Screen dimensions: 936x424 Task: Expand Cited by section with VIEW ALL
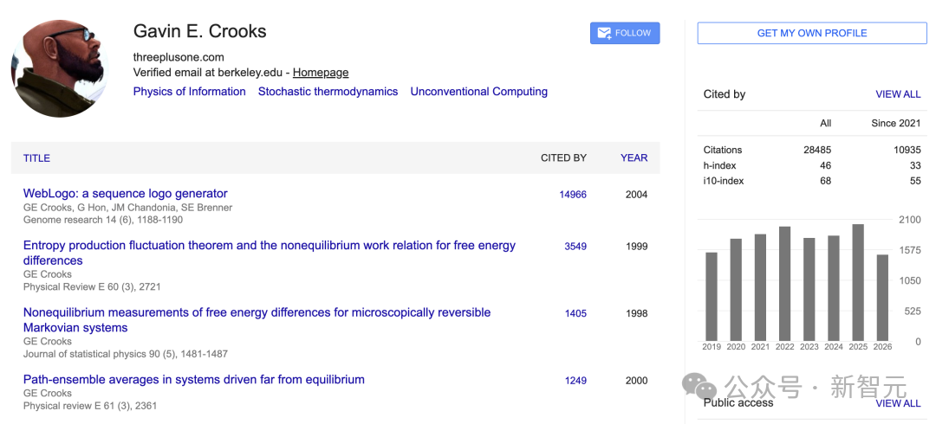[x=898, y=94]
